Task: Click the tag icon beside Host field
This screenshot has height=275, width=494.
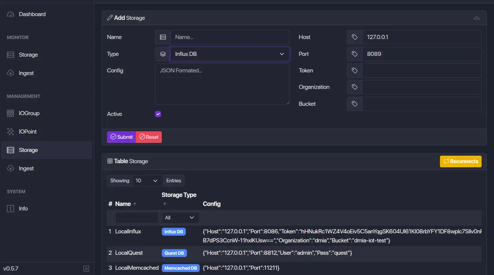Action: [x=355, y=37]
